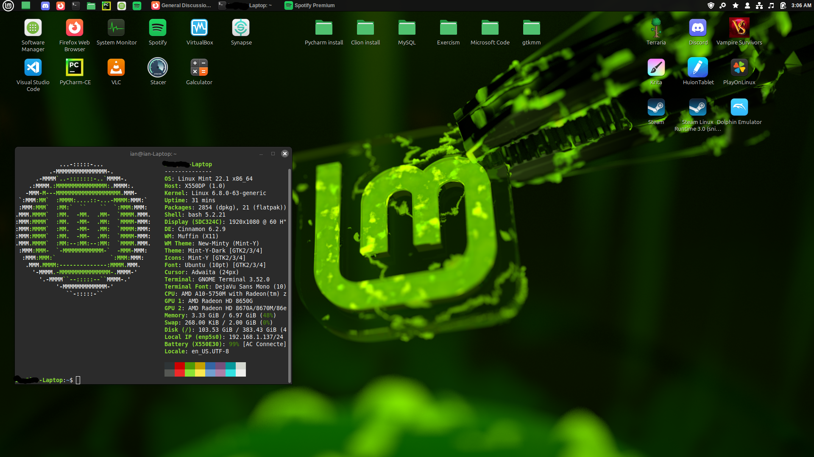
Task: Click Show Desktop icon in panel
Action: 26,6
